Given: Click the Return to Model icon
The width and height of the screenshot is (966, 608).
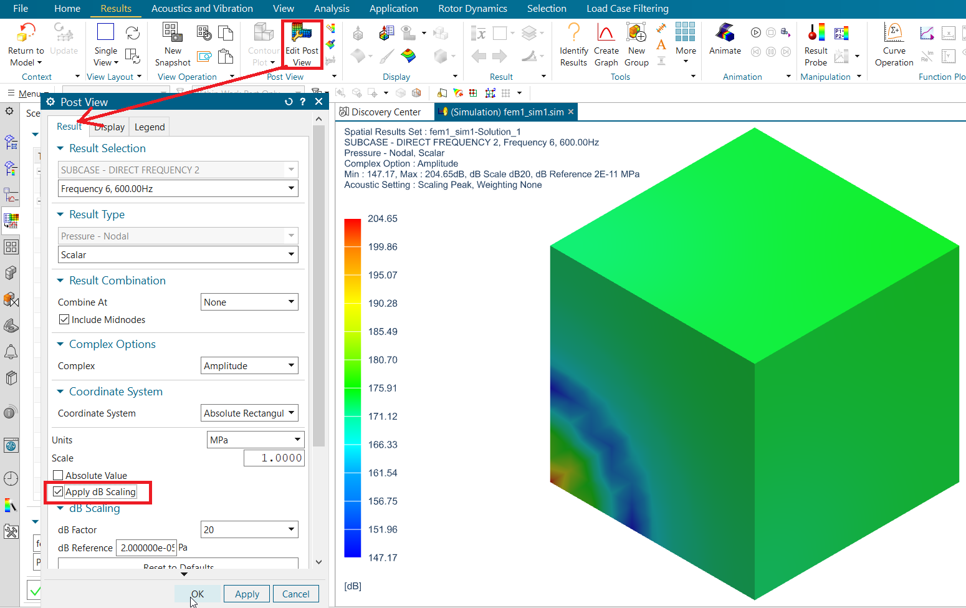Looking at the screenshot, I should click(x=26, y=32).
